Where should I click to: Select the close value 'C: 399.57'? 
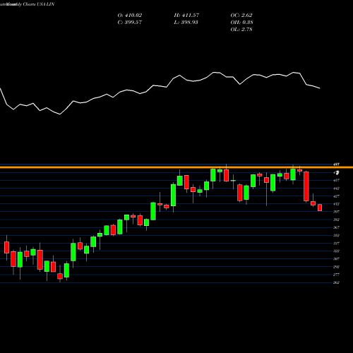pyautogui.click(x=130, y=23)
